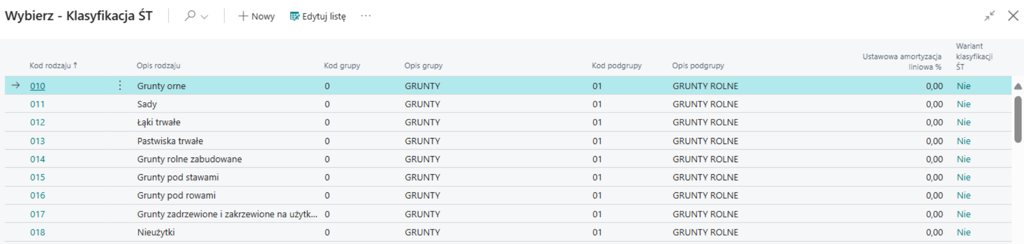Click the 018 Nieużytki code link
This screenshot has width=1024, height=244.
click(38, 232)
